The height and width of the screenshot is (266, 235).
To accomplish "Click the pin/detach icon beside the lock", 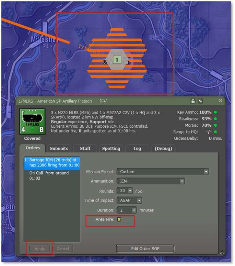I will pos(200,101).
